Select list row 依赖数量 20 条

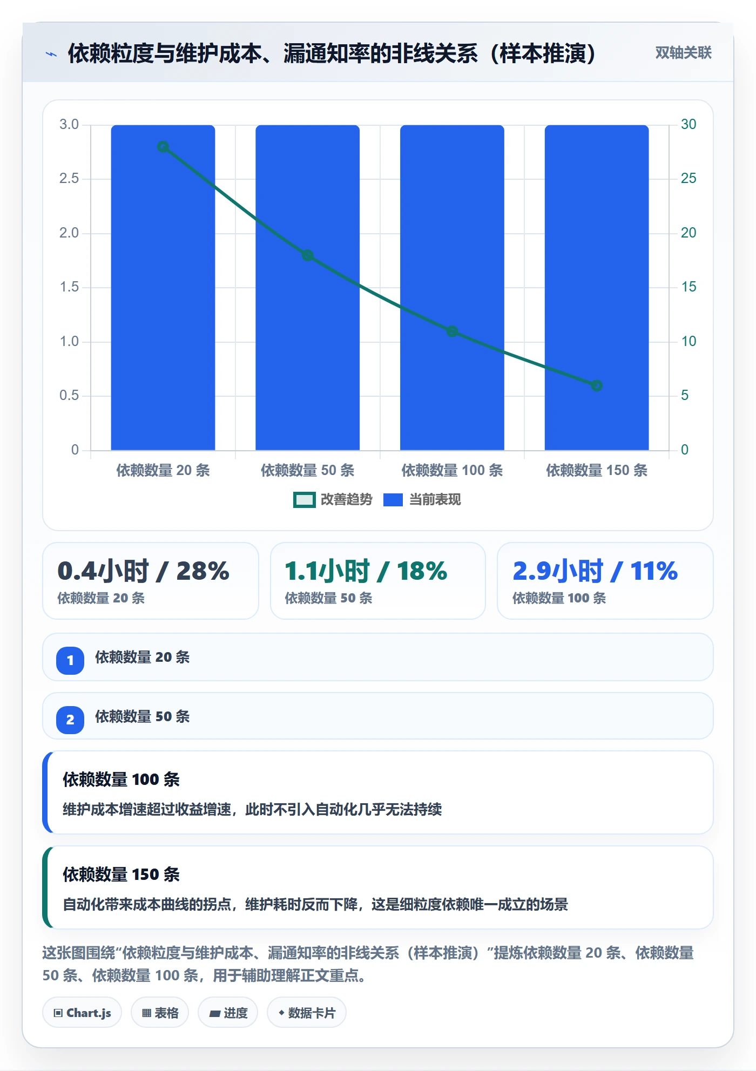pyautogui.click(x=378, y=657)
